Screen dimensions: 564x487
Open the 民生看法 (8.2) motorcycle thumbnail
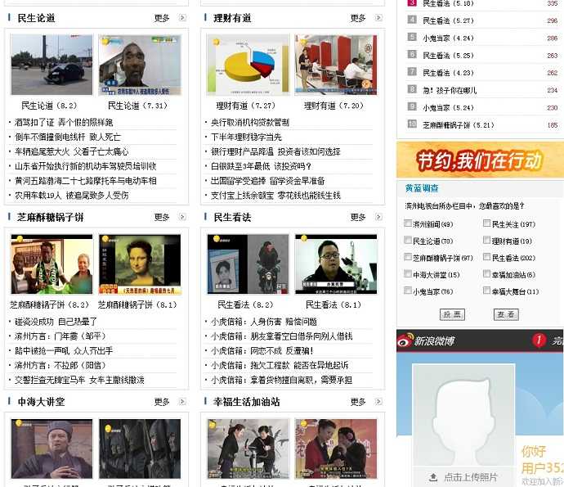[248, 264]
